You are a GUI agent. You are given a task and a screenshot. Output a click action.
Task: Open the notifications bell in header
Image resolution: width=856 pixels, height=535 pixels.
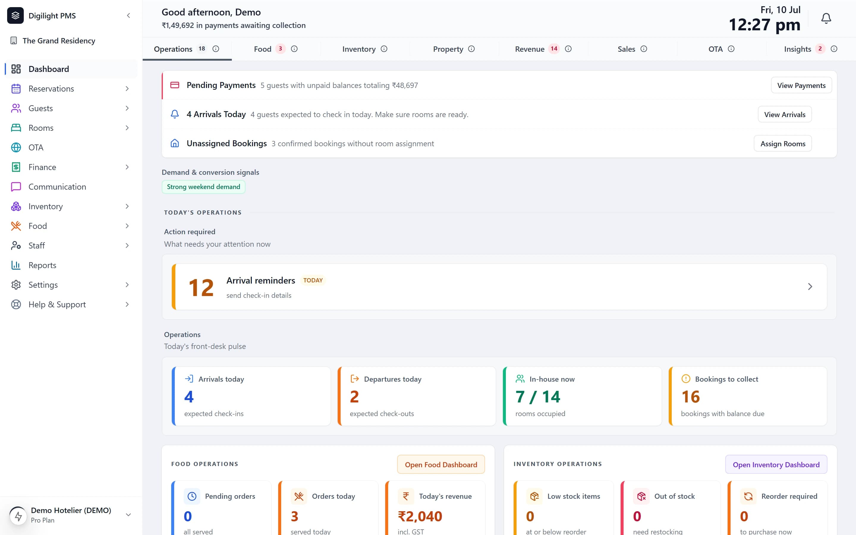pyautogui.click(x=826, y=18)
